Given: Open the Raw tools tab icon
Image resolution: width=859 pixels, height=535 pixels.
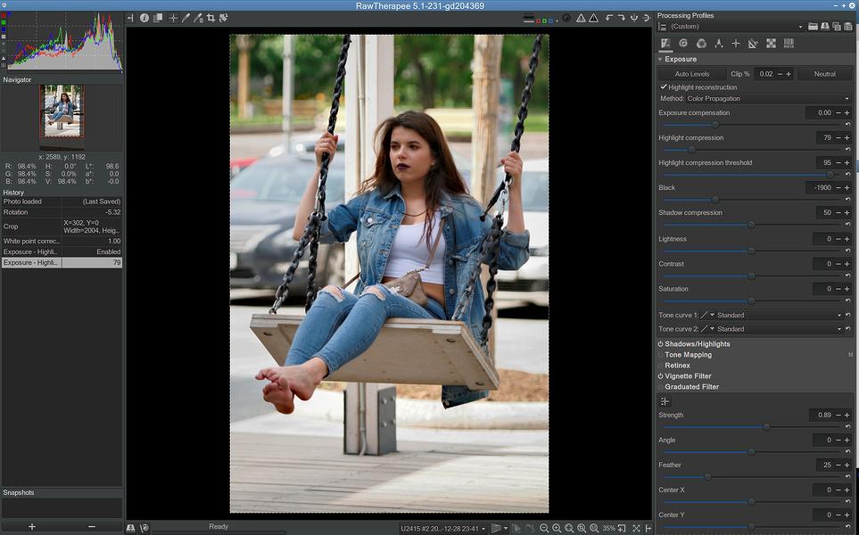Looking at the screenshot, I should tap(771, 44).
